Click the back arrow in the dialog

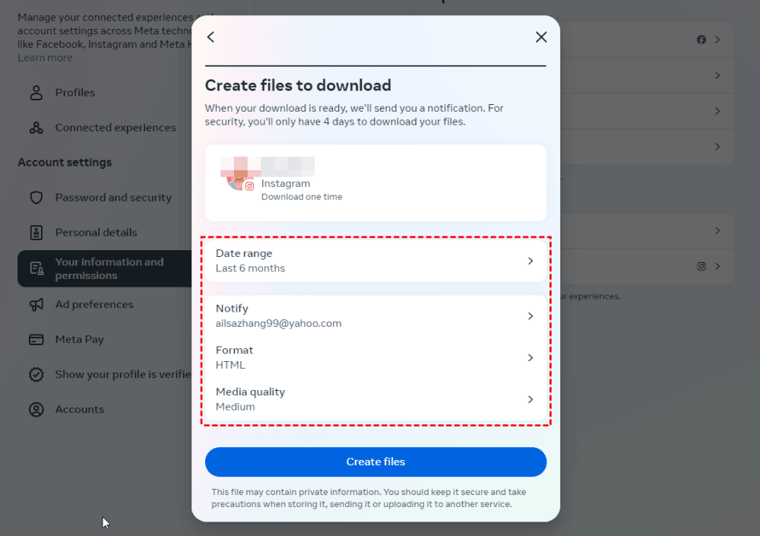point(211,37)
